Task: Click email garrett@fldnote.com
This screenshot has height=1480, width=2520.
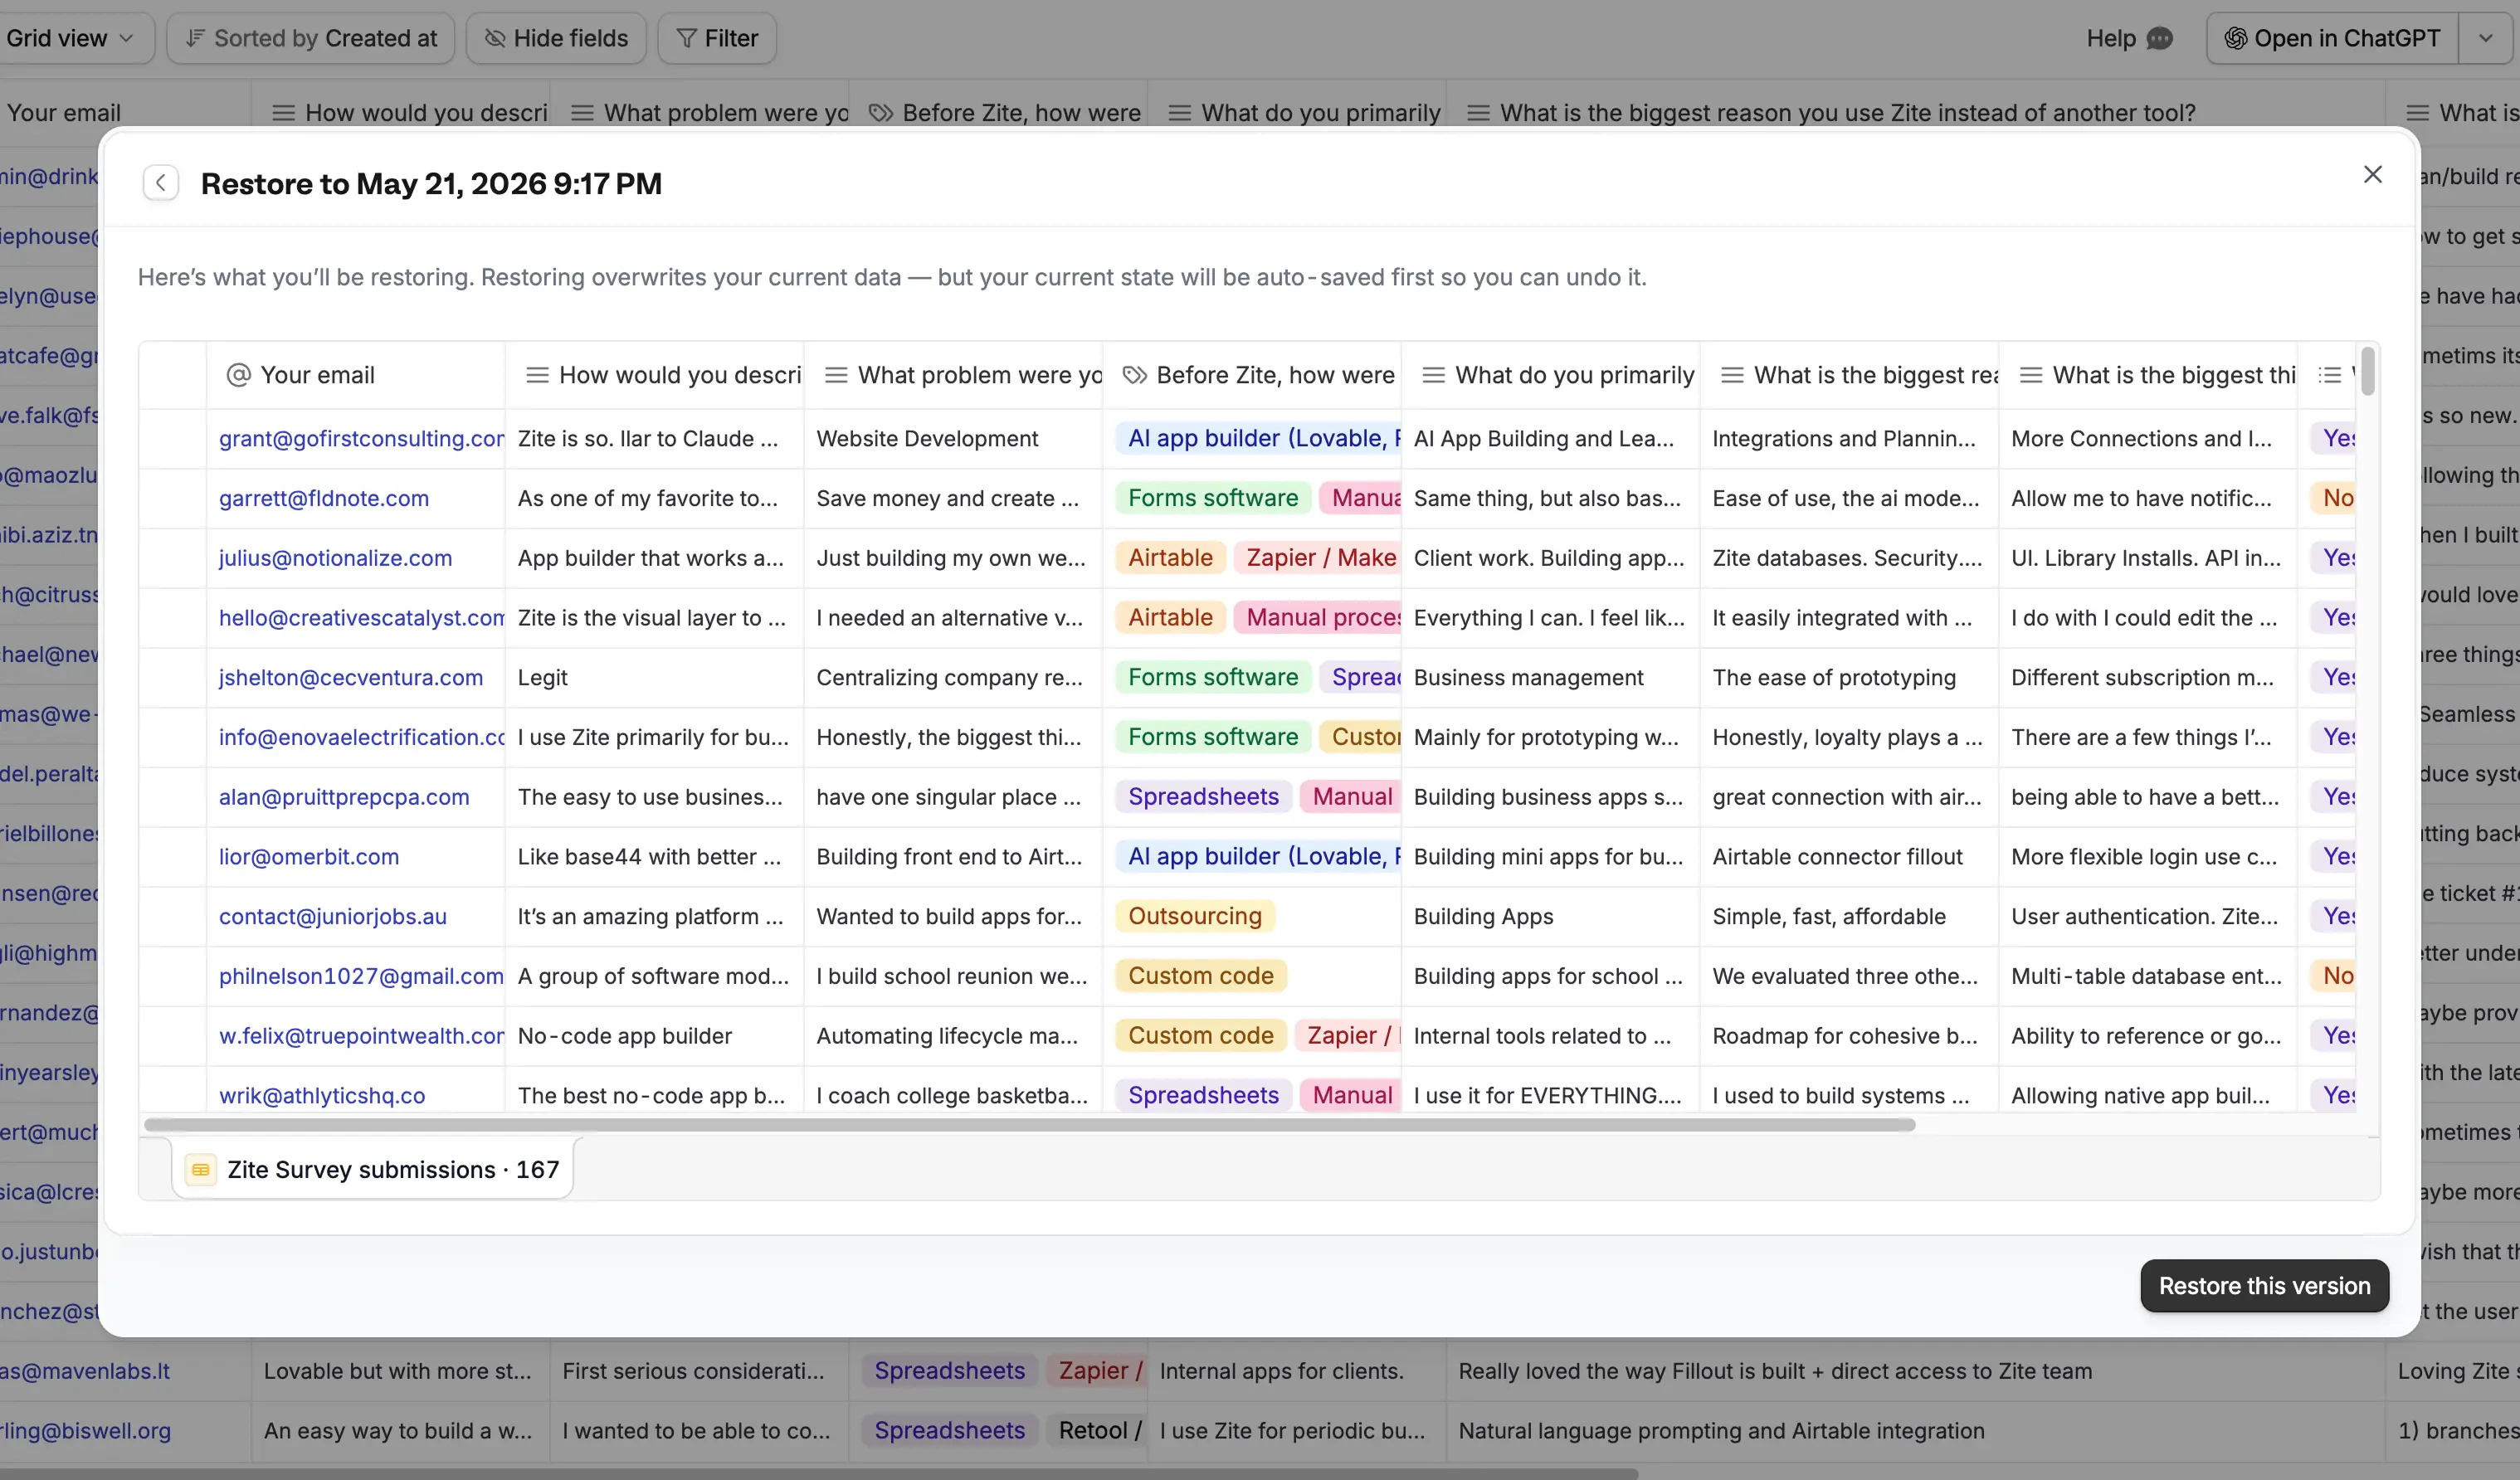Action: point(324,498)
